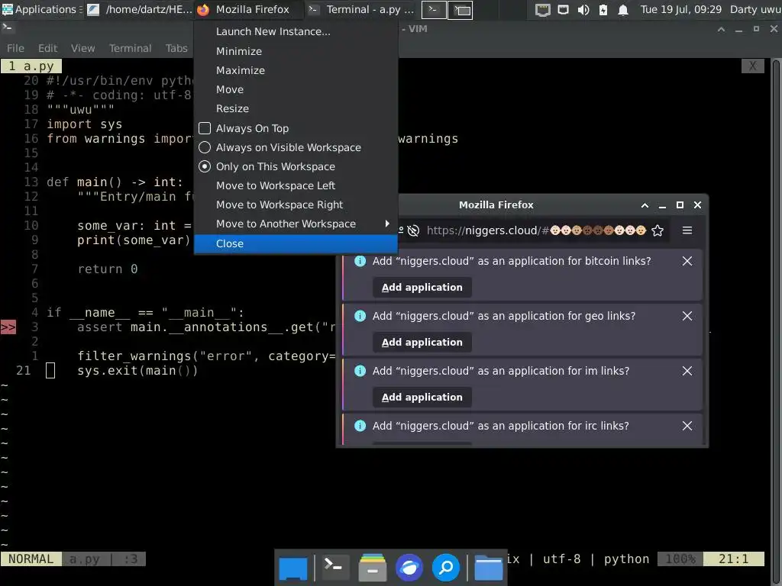Switch to the first workspace in the switcher
Image resolution: width=782 pixels, height=586 pixels.
[x=434, y=10]
